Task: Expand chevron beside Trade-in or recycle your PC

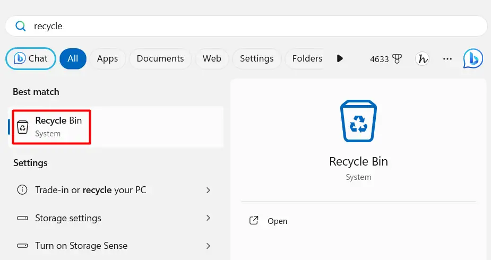Action: (208, 190)
